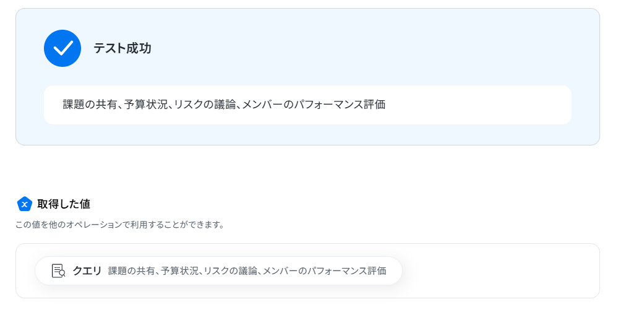Click リスクの議論 in the test result box

(x=205, y=105)
